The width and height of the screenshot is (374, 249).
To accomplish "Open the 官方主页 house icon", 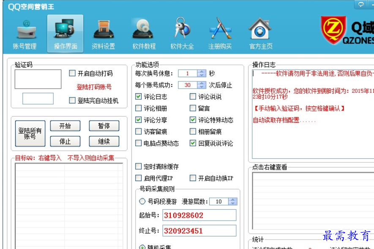I will coord(260,29).
